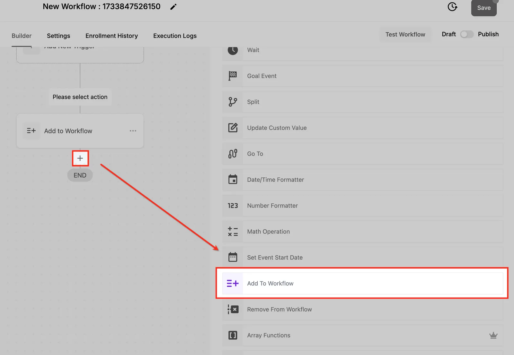Click the purple Add To Workflow icon
Viewport: 514px width, 355px height.
pos(233,283)
